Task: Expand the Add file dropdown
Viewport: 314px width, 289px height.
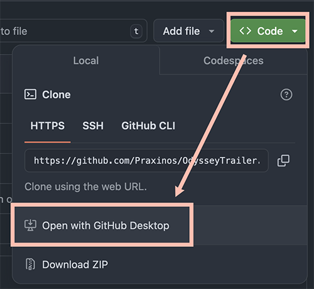Action: (188, 31)
